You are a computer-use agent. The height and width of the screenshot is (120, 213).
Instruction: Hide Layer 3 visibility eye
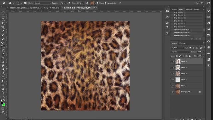pos(173,74)
